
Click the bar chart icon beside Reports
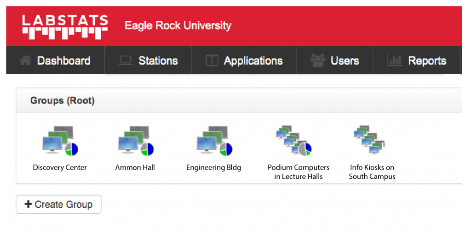click(394, 61)
